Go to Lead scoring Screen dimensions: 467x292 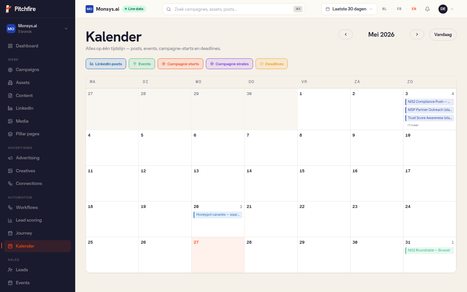pos(38,220)
